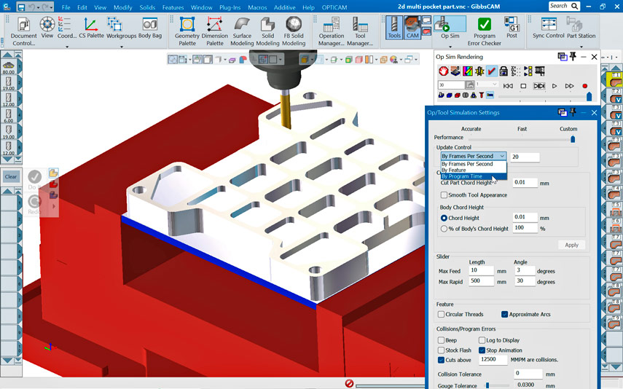The height and width of the screenshot is (389, 623).
Task: Expand the Op Sim toolbar dropdown arrow
Action: (450, 47)
